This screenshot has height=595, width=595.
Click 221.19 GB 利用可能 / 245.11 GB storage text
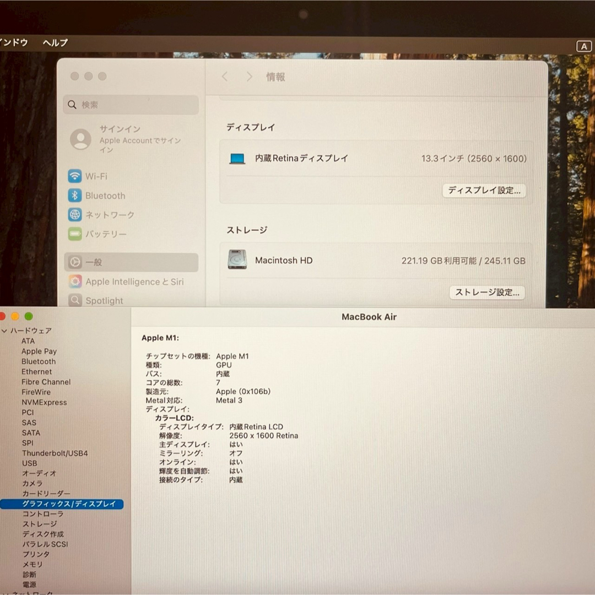point(463,261)
